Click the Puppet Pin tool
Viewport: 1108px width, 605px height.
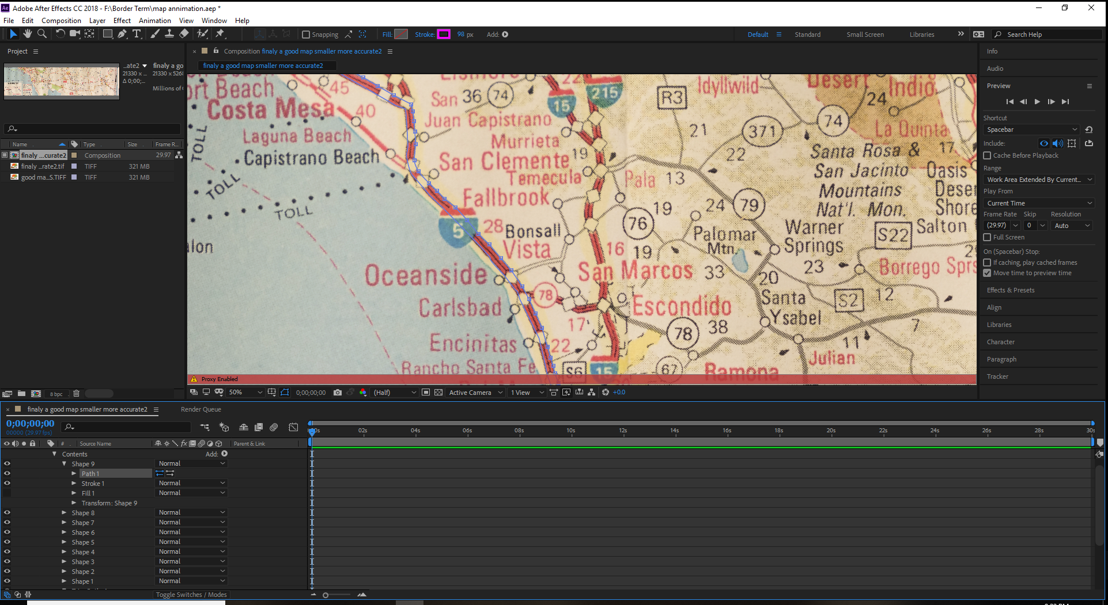pyautogui.click(x=220, y=34)
